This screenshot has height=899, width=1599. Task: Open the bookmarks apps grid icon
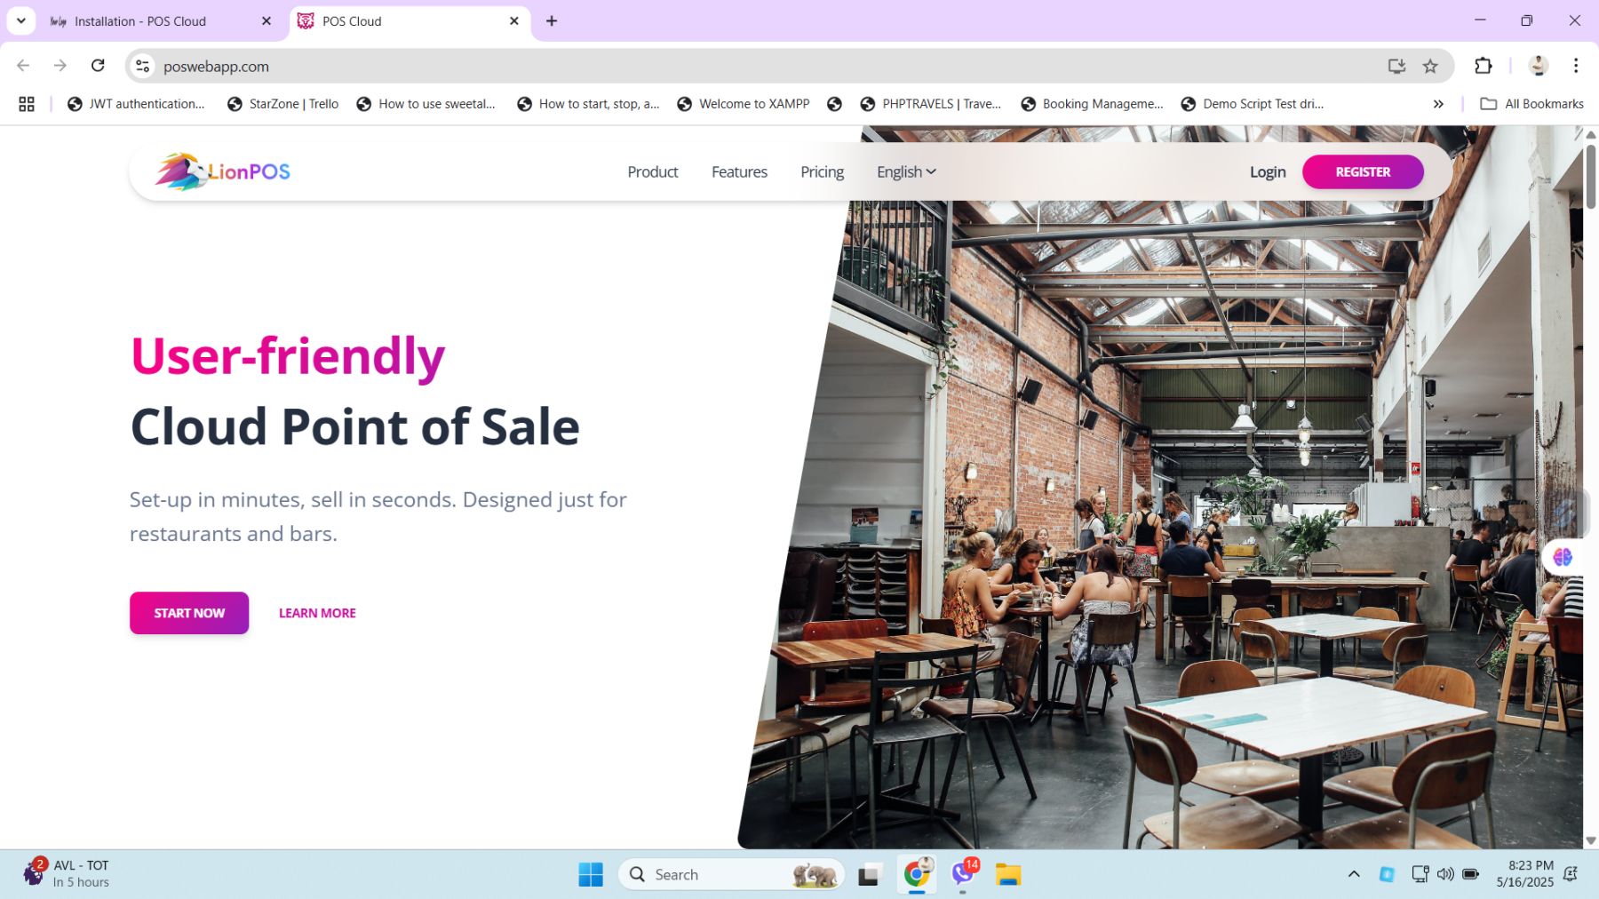click(27, 104)
